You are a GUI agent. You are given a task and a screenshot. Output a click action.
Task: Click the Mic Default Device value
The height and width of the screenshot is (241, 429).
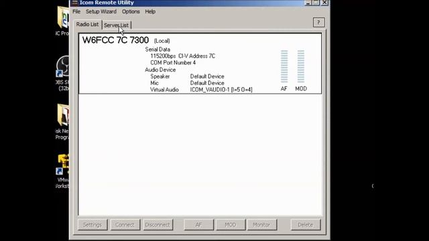(207, 83)
